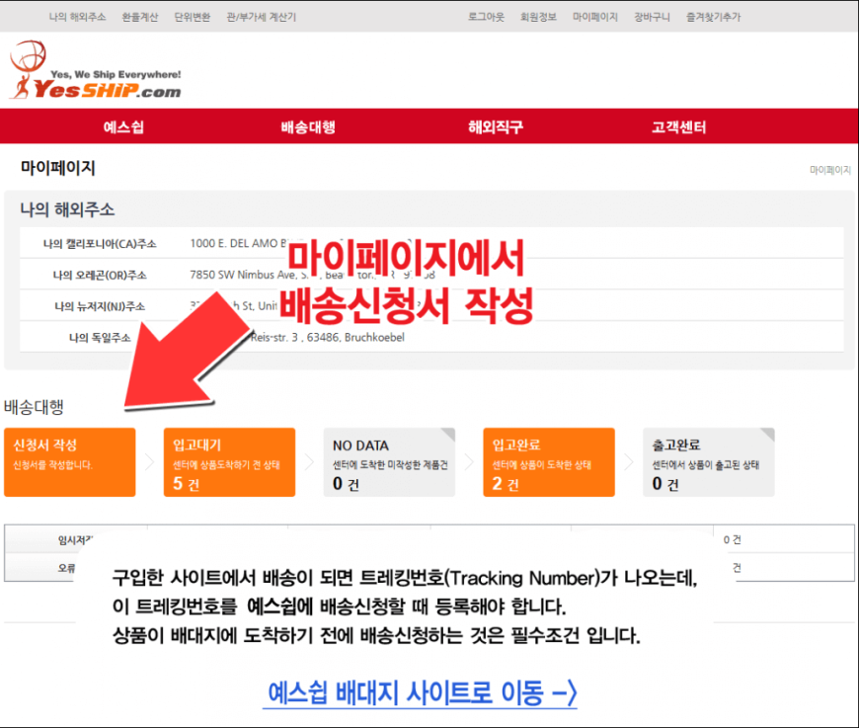Click 마이페이지 page title
Image resolution: width=859 pixels, height=728 pixels.
pyautogui.click(x=58, y=167)
